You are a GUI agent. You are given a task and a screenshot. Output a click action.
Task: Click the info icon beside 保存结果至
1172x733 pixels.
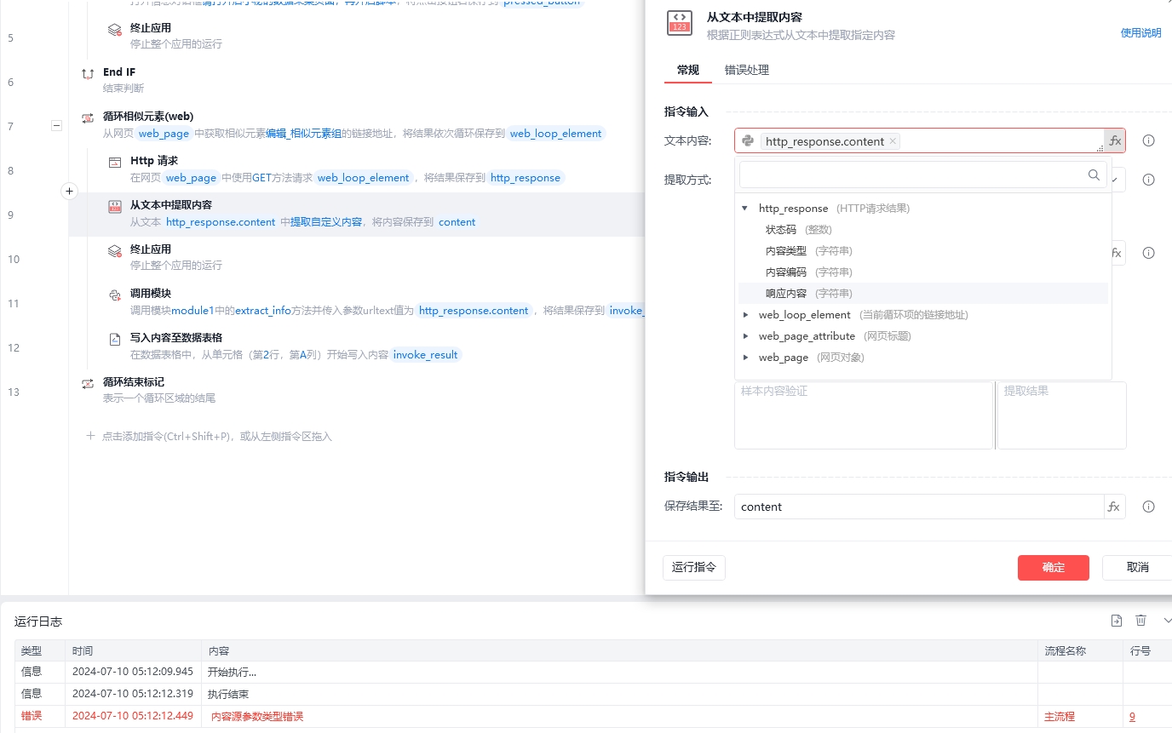(x=1148, y=507)
